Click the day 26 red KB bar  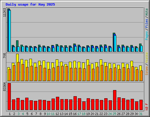119,104
